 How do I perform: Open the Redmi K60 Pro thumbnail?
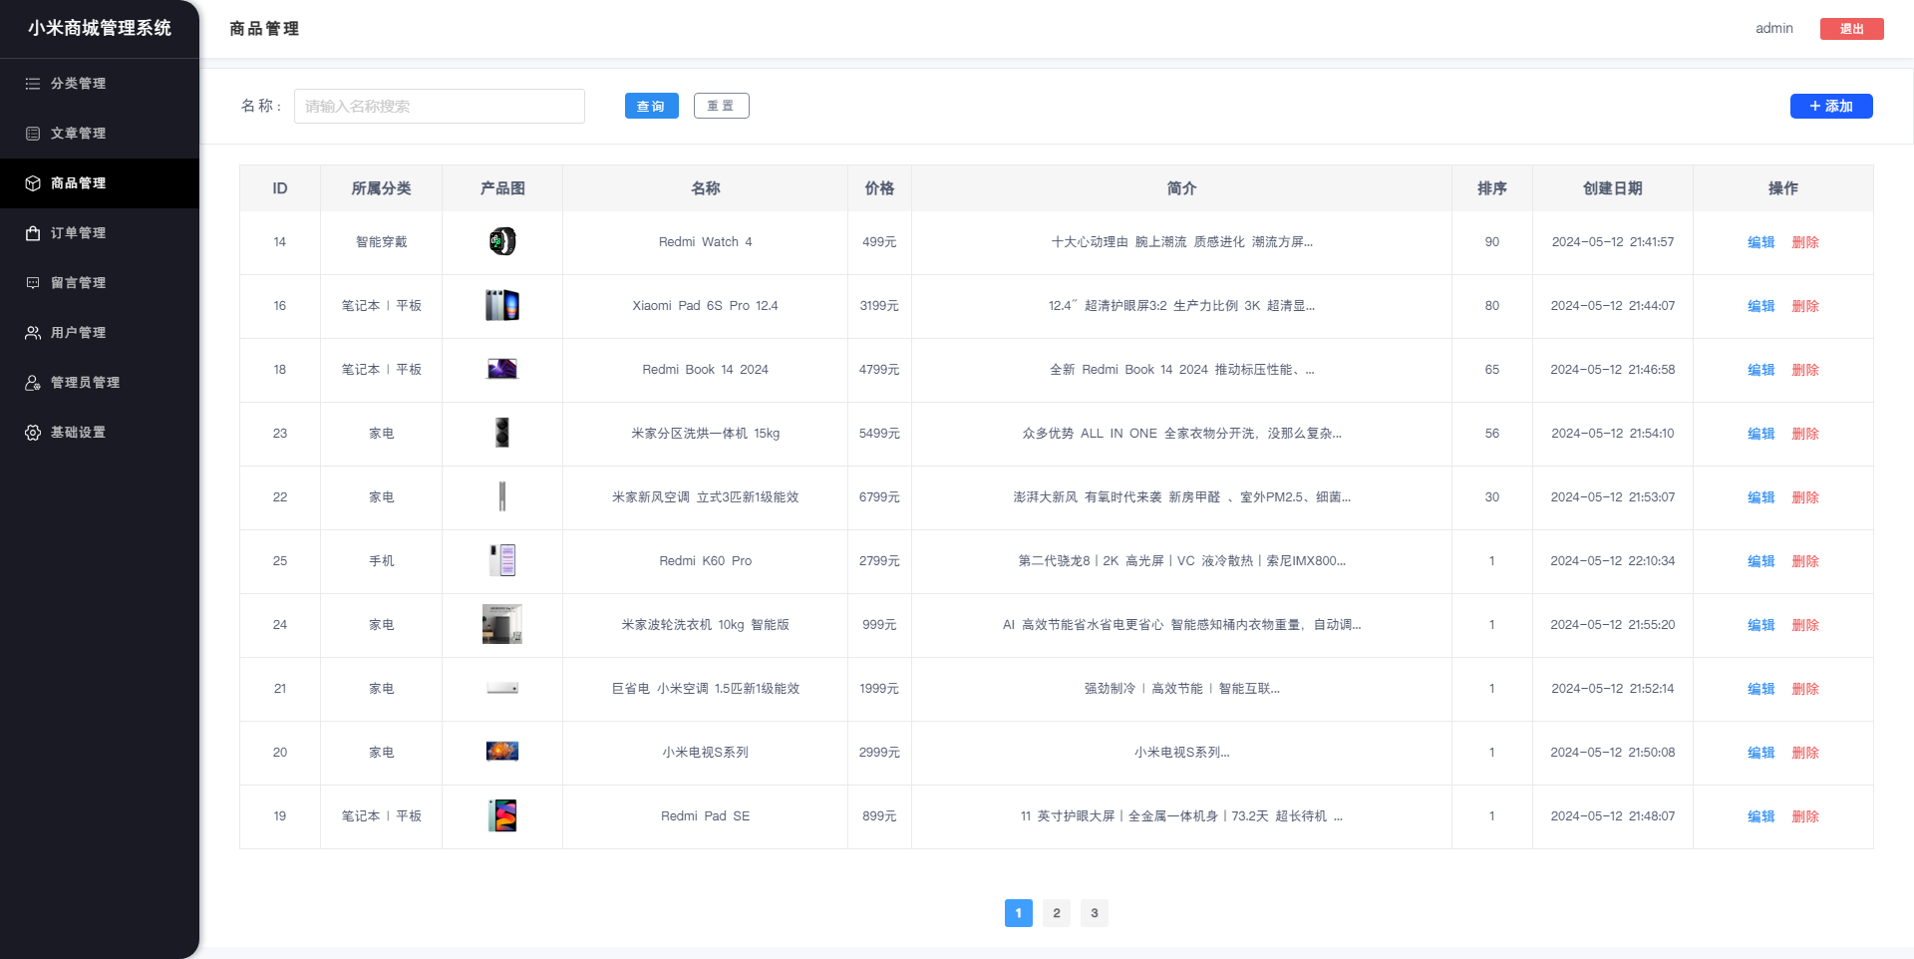[502, 560]
